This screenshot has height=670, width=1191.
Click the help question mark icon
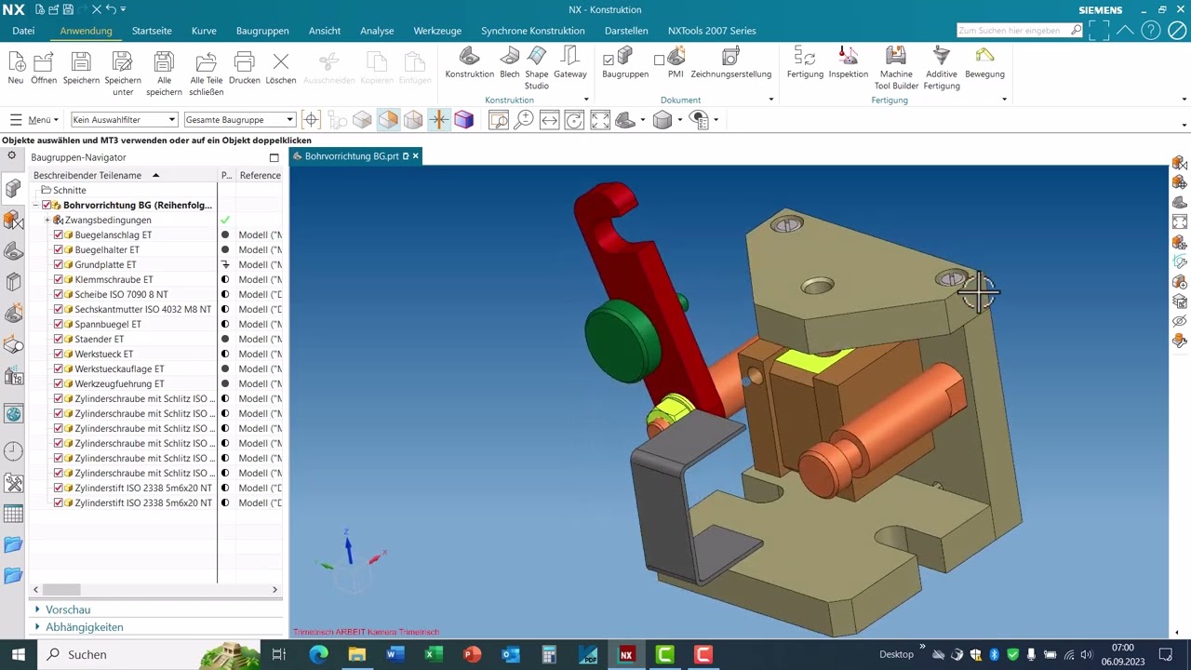coord(1151,30)
